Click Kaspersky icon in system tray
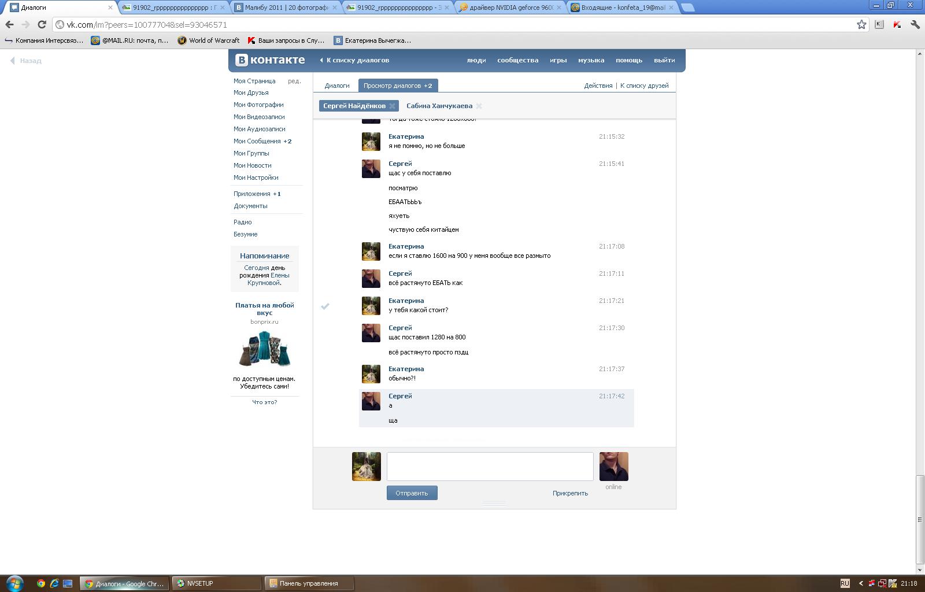Viewport: 925px width, 592px height. [x=893, y=583]
